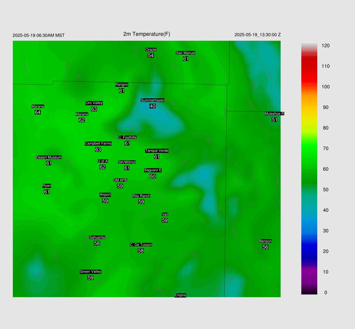Screen dimensions: 355x329
Task: Click the Summerhaven station label
Action: (153, 100)
